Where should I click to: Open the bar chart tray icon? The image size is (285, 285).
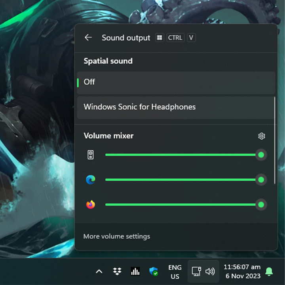point(135,272)
